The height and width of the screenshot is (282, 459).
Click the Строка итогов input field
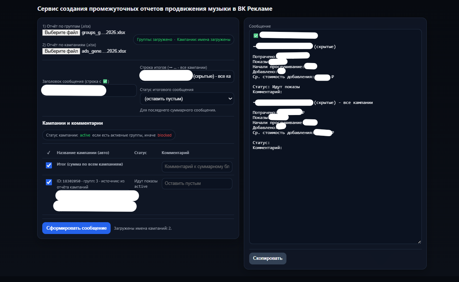coord(187,76)
